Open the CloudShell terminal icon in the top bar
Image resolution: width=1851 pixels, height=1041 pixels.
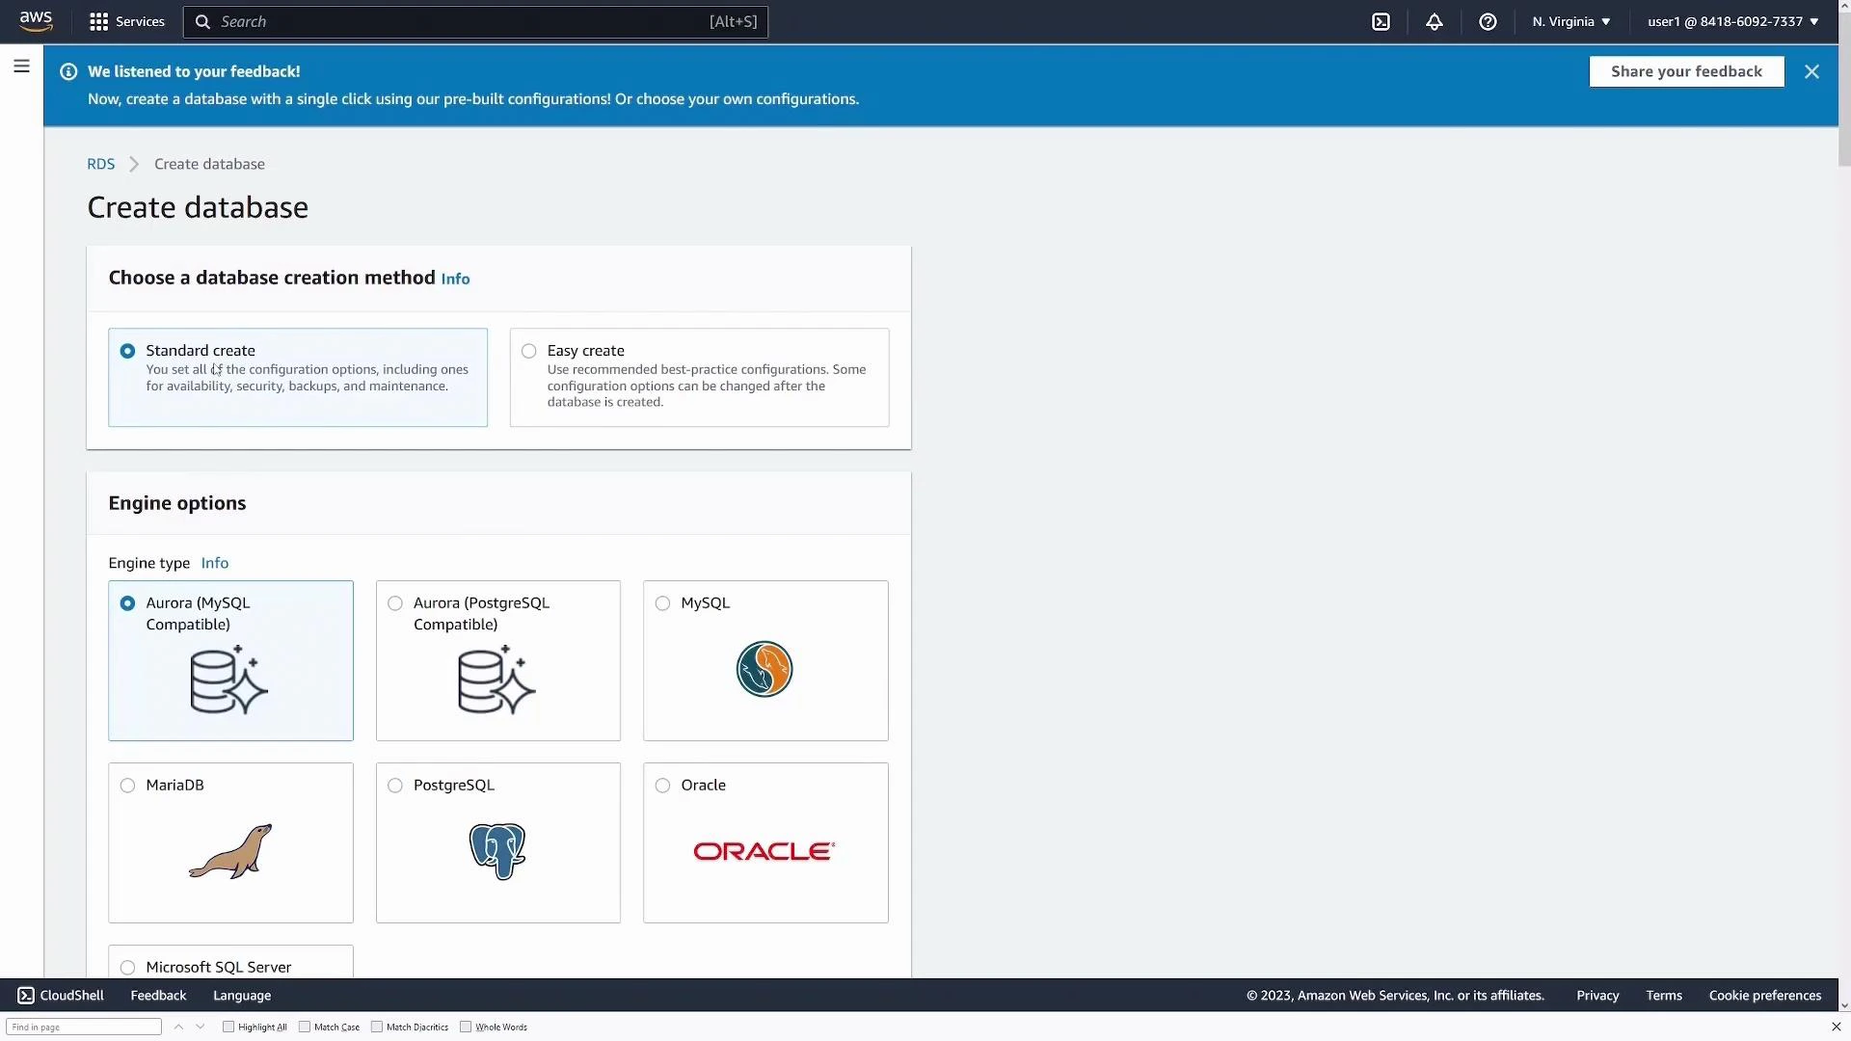click(x=1382, y=21)
